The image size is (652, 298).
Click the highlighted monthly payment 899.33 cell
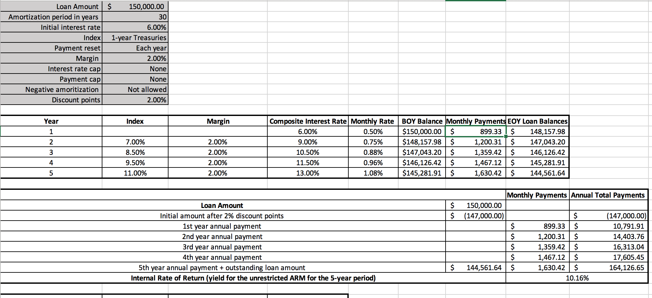[476, 132]
